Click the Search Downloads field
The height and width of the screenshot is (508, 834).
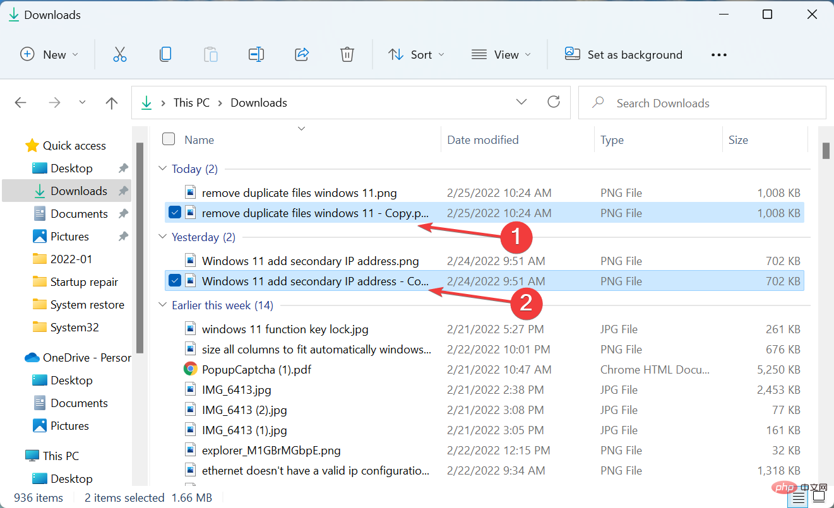click(702, 103)
